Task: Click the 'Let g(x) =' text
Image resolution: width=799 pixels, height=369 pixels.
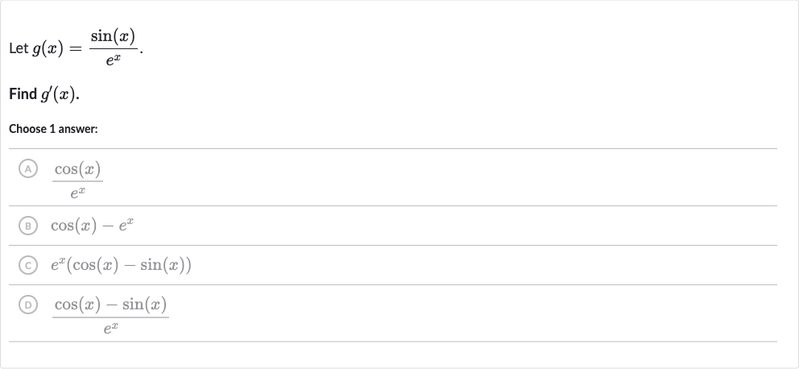Action: (x=45, y=49)
